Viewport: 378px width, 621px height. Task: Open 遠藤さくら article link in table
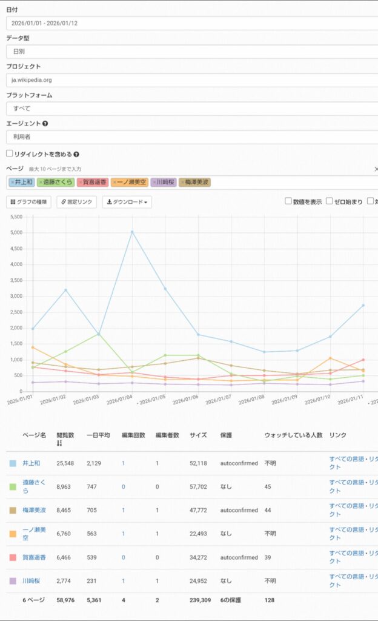click(x=34, y=486)
